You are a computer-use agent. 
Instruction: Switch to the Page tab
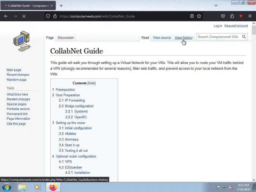pyautogui.click(x=50, y=37)
